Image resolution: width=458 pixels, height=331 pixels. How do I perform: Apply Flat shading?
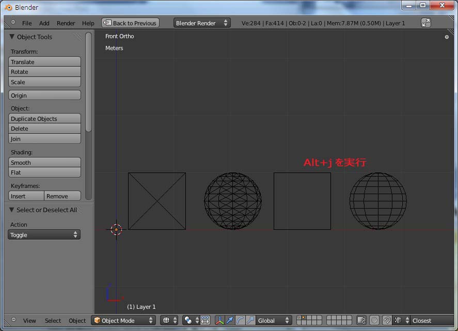(45, 172)
